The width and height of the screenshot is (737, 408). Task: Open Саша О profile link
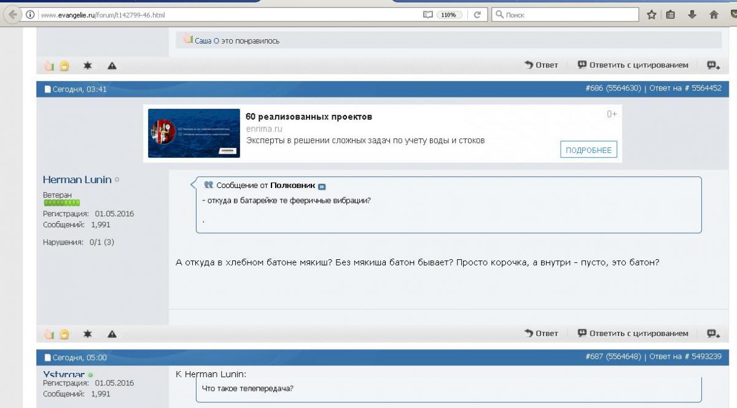207,41
